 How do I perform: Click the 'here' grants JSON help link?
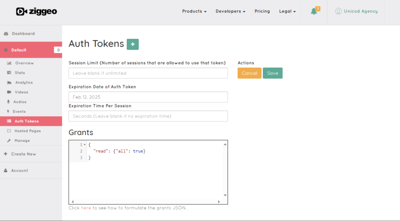click(x=86, y=208)
